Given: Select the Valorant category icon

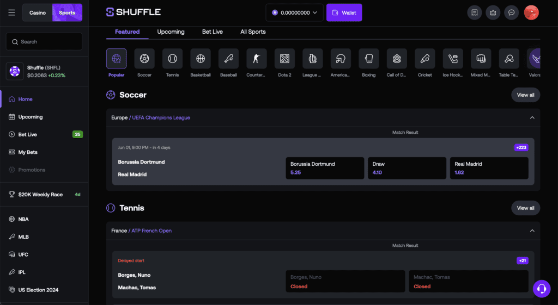Looking at the screenshot, I should coord(535,59).
